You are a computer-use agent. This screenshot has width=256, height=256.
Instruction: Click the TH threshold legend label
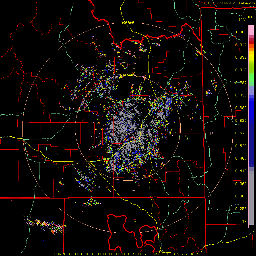(x=244, y=222)
